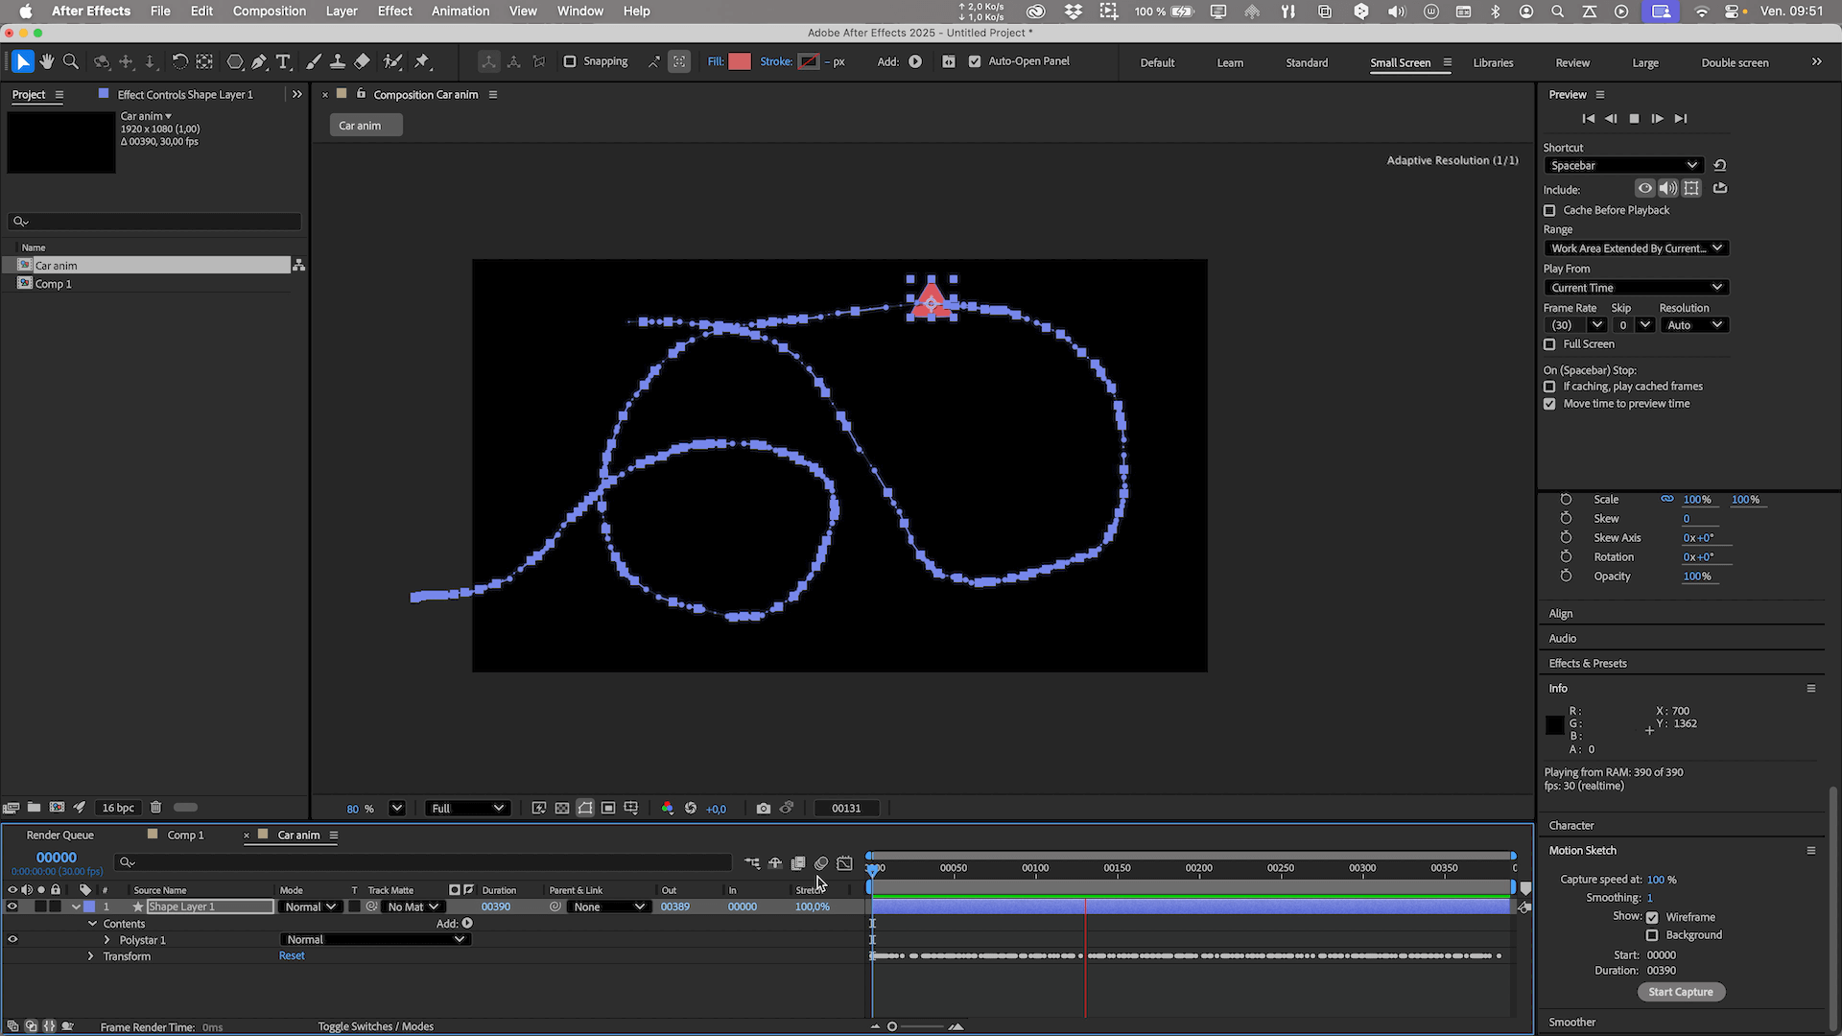Open the Animation menu

point(460,12)
